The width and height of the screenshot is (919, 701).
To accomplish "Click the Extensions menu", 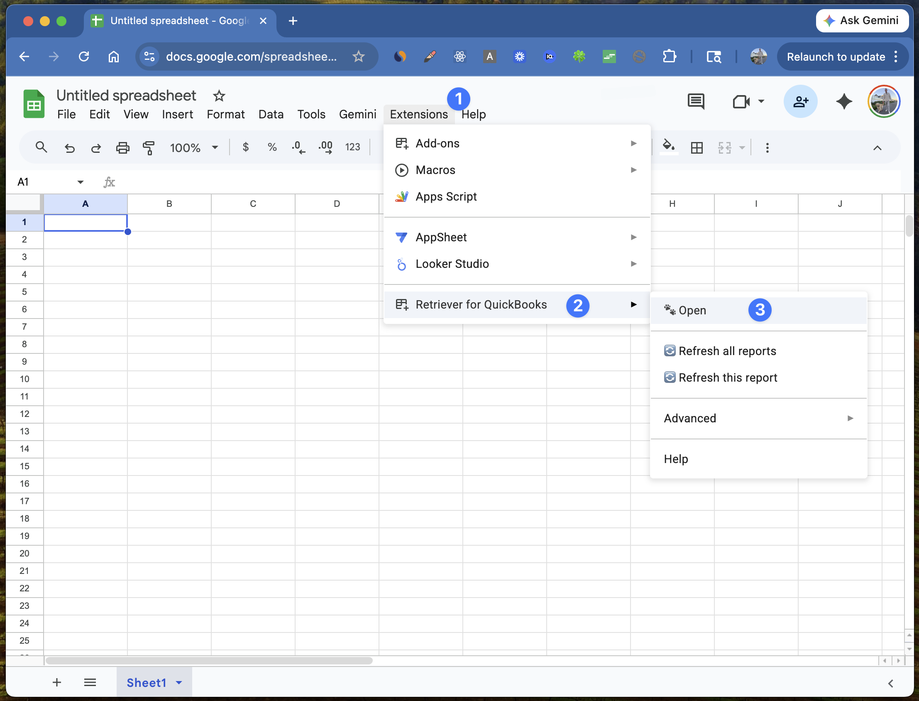I will [x=419, y=114].
